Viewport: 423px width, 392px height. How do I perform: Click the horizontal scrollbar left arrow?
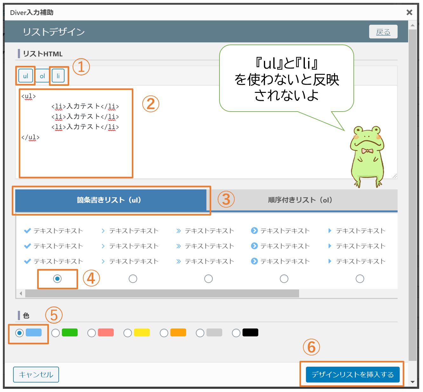pyautogui.click(x=21, y=293)
